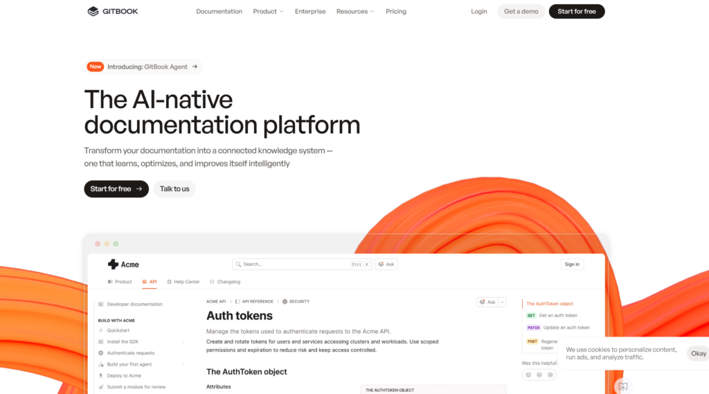Screen dimensions: 709x394
Task: Switch to the Help Center tab
Action: pos(183,282)
